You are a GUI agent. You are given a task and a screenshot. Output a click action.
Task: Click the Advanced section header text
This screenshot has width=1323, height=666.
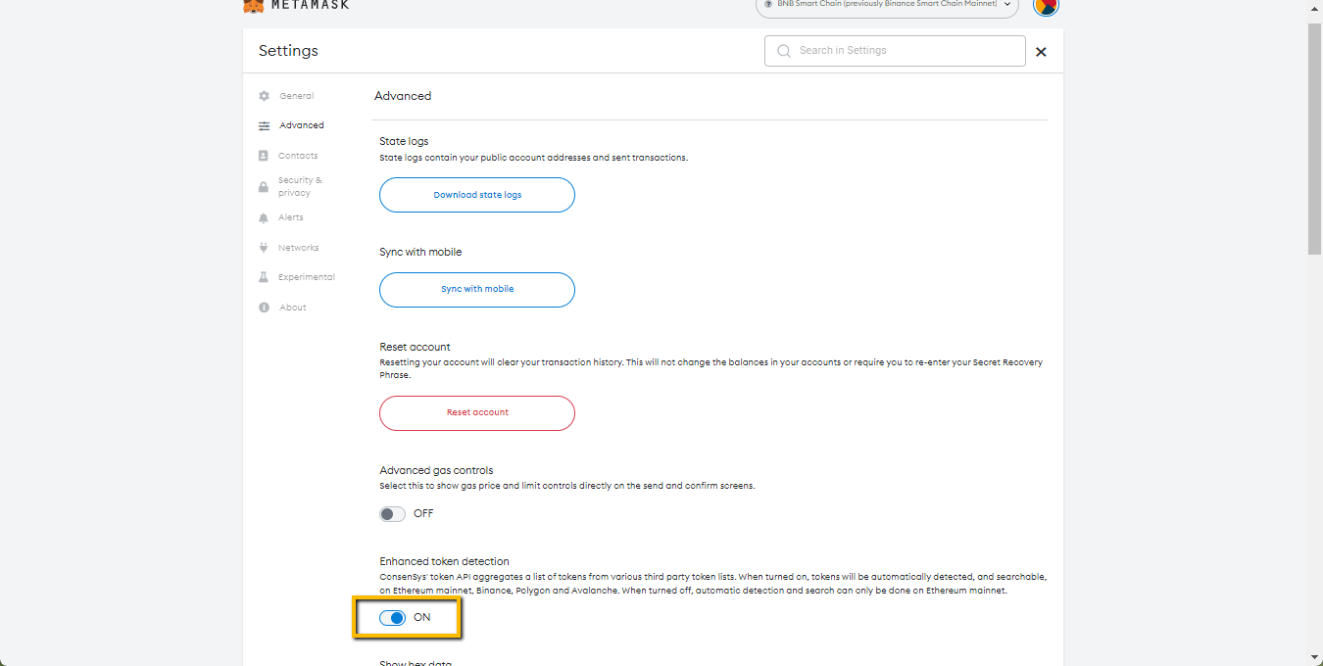pyautogui.click(x=403, y=96)
